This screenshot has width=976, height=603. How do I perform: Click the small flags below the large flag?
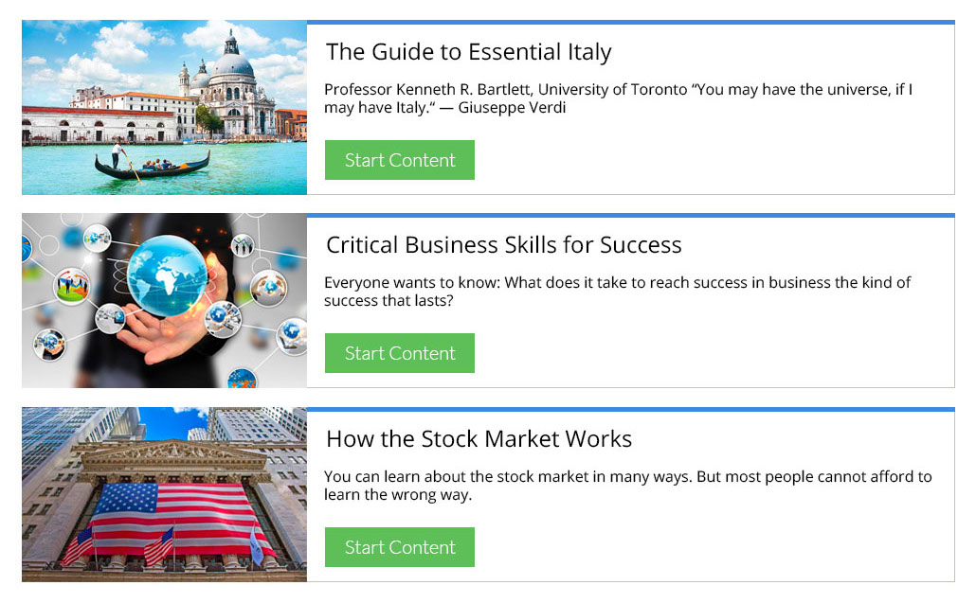pyautogui.click(x=156, y=544)
